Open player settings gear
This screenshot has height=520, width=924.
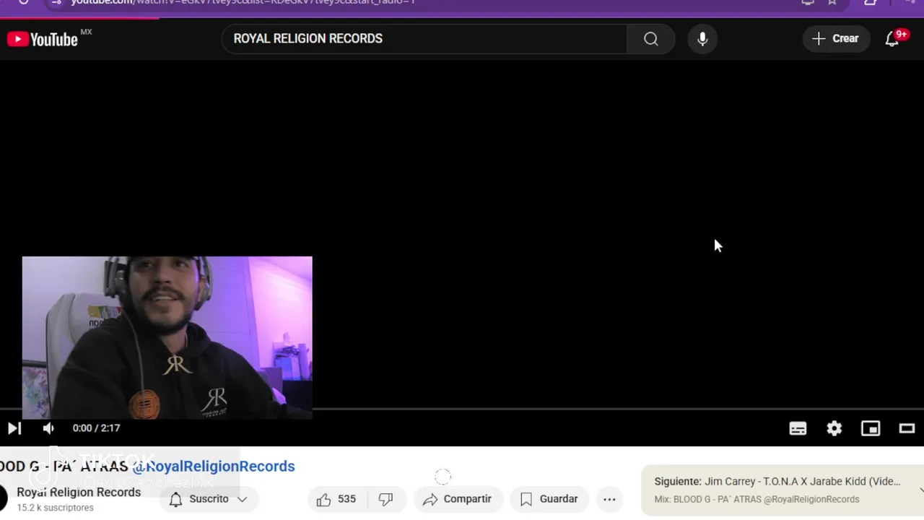click(x=834, y=429)
